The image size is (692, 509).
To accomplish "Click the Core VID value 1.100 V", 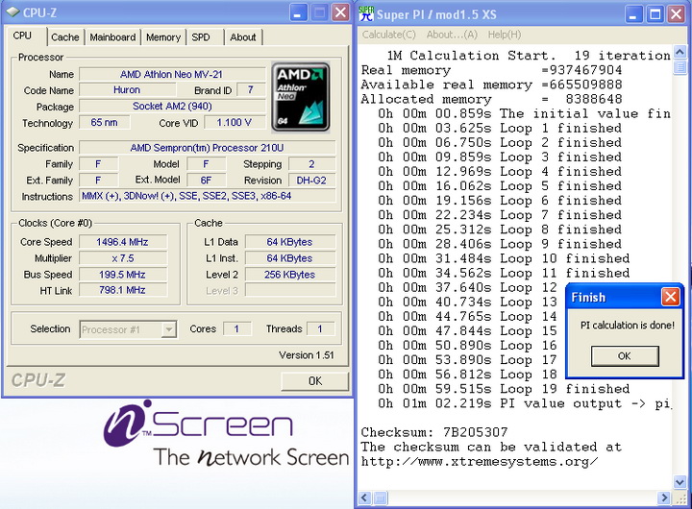I will 234,123.
